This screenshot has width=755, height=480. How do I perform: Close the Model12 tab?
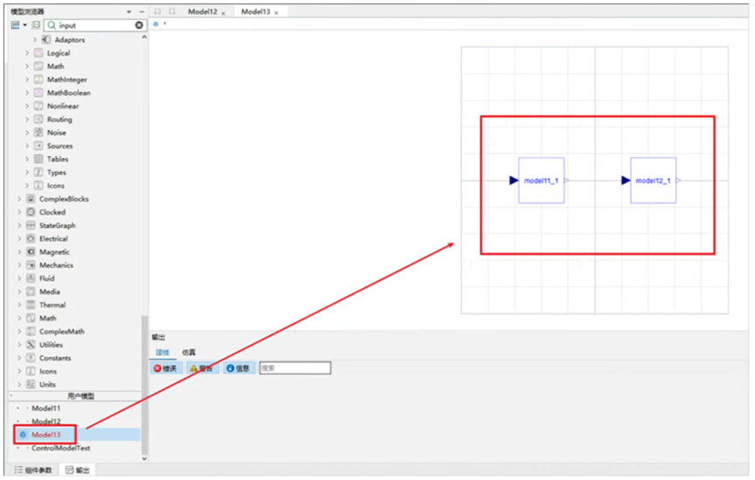(x=224, y=13)
